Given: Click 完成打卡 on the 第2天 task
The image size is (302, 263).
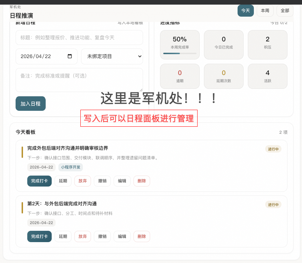Looking at the screenshot, I should coord(39,236).
